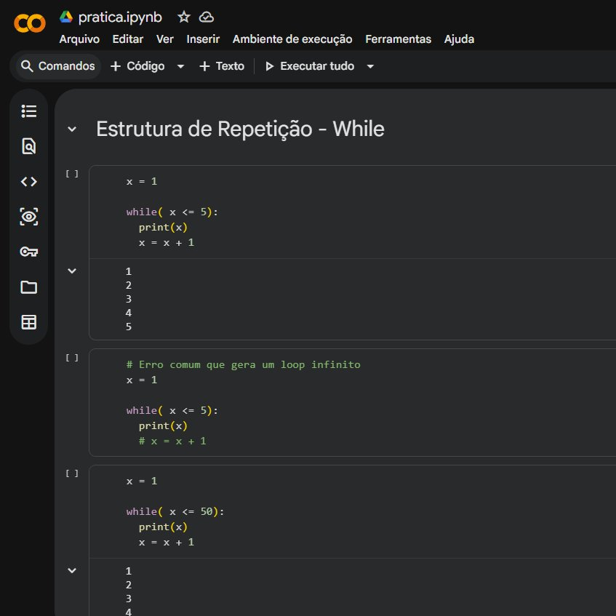616x616 pixels.
Task: Open the Ajuda menu
Action: pos(459,39)
